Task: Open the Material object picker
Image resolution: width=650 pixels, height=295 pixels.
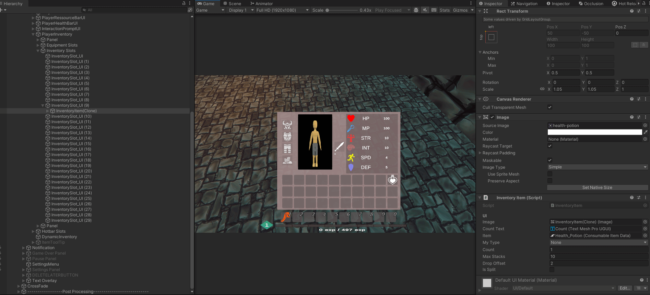Action: click(x=645, y=139)
